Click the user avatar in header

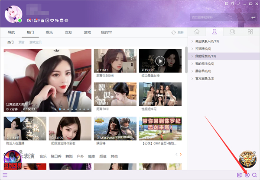click(x=13, y=14)
